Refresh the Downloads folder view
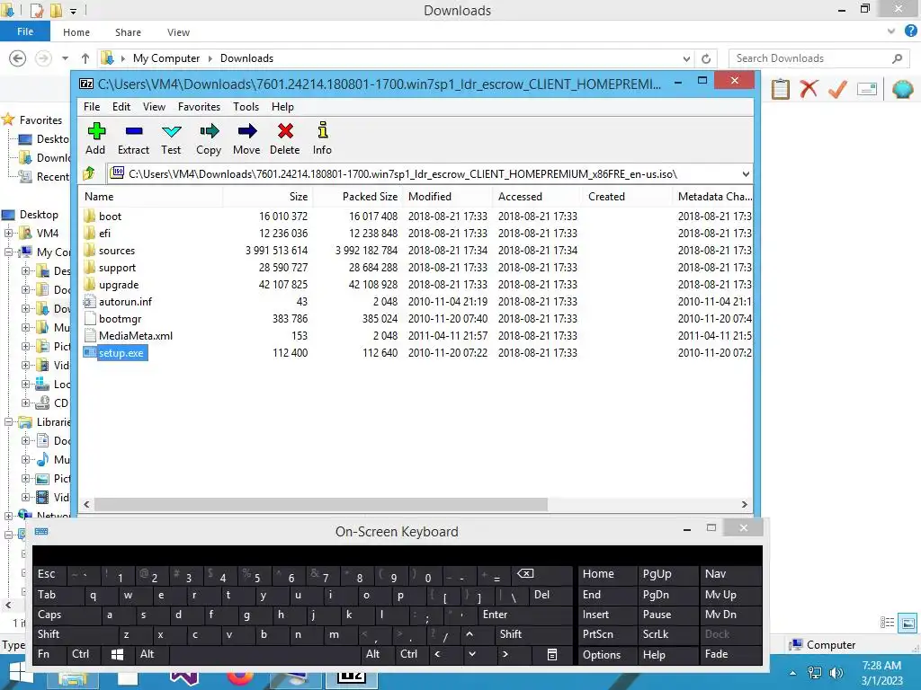Image resolution: width=921 pixels, height=690 pixels. click(706, 58)
